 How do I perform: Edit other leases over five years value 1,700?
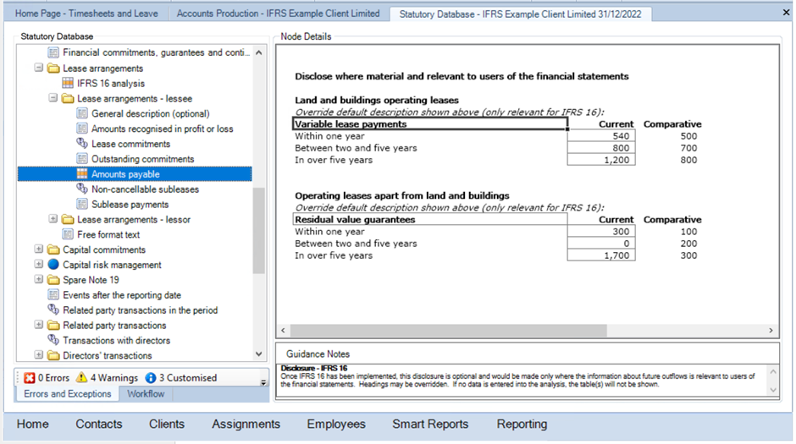601,255
